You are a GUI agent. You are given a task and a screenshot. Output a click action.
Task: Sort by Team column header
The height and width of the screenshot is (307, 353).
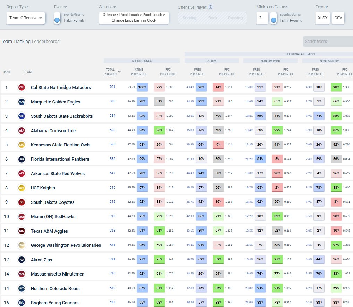(x=28, y=72)
